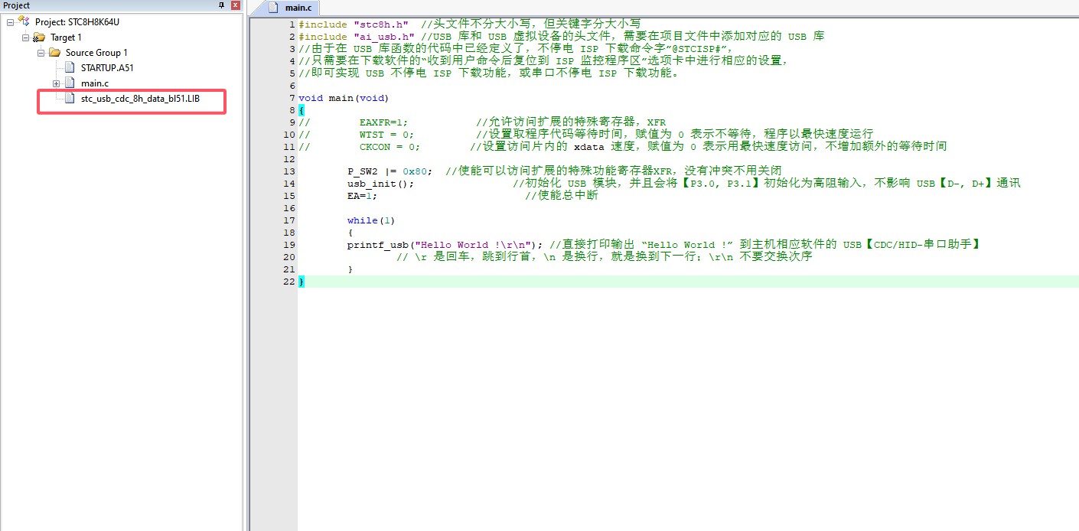The height and width of the screenshot is (531, 1079).
Task: Click 'EA=1;' on line 15
Action: click(x=362, y=196)
